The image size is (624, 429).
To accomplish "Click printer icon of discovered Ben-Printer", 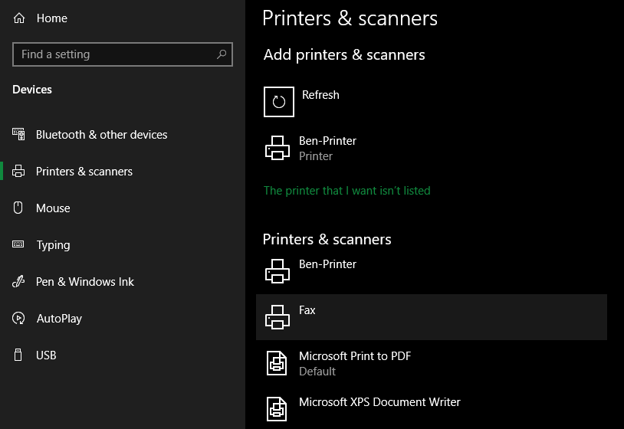I will pyautogui.click(x=278, y=148).
